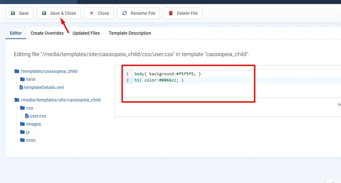This screenshot has height=183, width=341.
Task: Open the Create Overrides tab
Action: pos(47,33)
